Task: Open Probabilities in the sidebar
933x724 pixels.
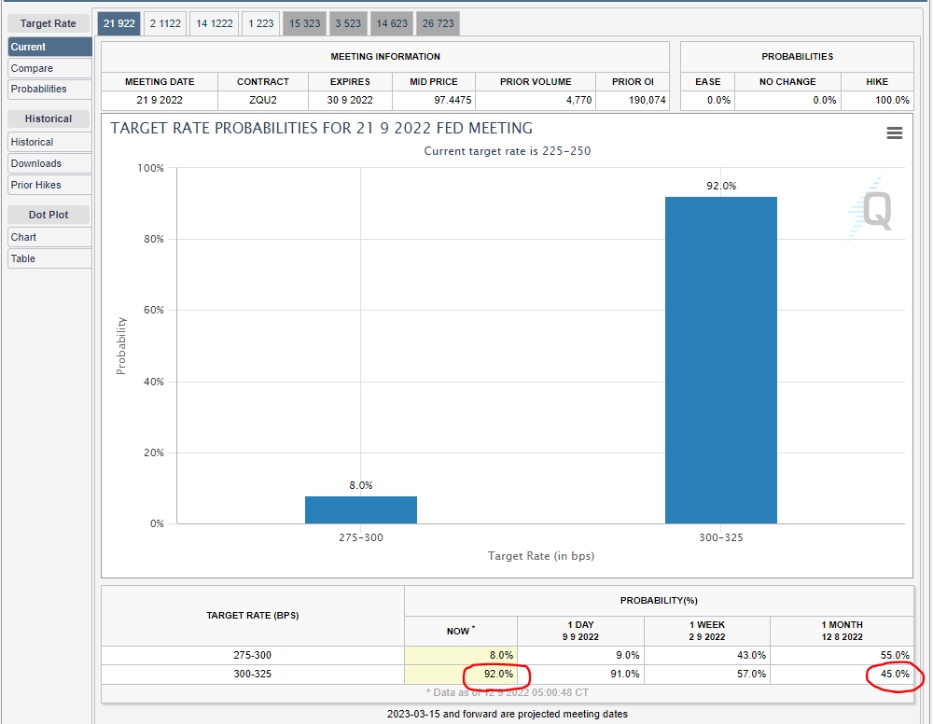Action: (x=50, y=90)
